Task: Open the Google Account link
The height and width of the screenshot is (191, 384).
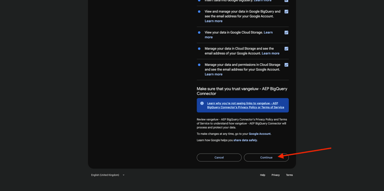Action: click(260, 134)
